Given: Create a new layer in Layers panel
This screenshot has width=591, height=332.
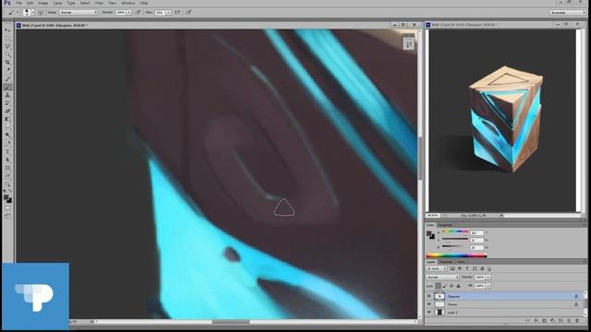Looking at the screenshot, I should [x=569, y=321].
